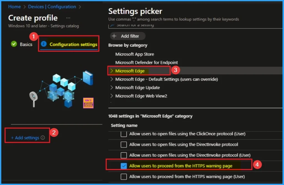
Task: Expand the Microsoft Edge category chevron
Action: click(111, 71)
